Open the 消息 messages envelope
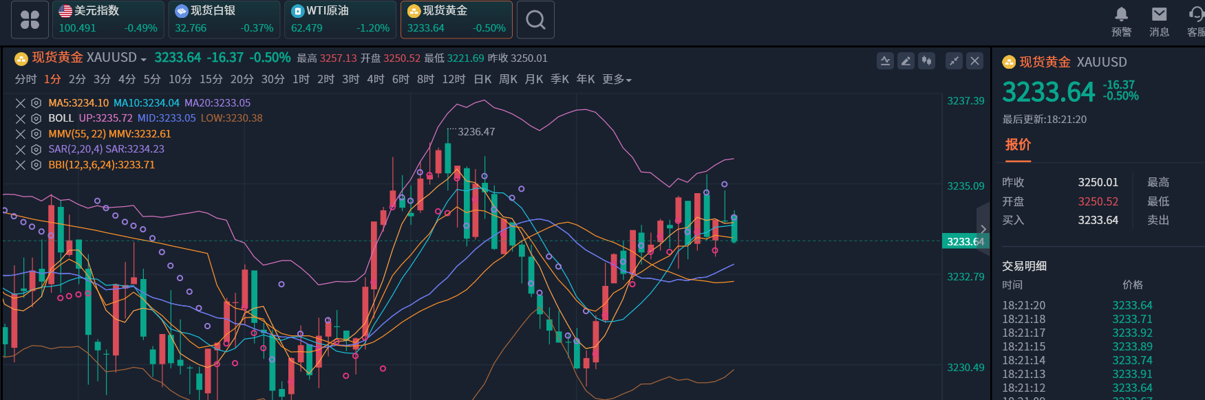1205x400 pixels. (1159, 21)
